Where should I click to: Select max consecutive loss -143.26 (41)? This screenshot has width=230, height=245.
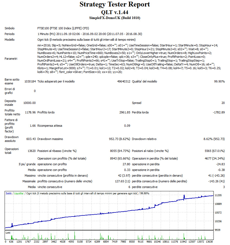tap(216, 181)
